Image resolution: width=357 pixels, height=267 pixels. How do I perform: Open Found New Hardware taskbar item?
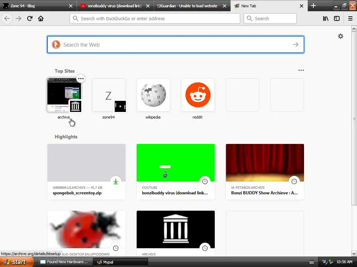[x=64, y=262]
